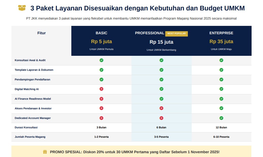The width and height of the screenshot is (263, 157).
Task: Click Enterprise checkmark for Template Laporan & Dokumen
Action: click(x=221, y=70)
